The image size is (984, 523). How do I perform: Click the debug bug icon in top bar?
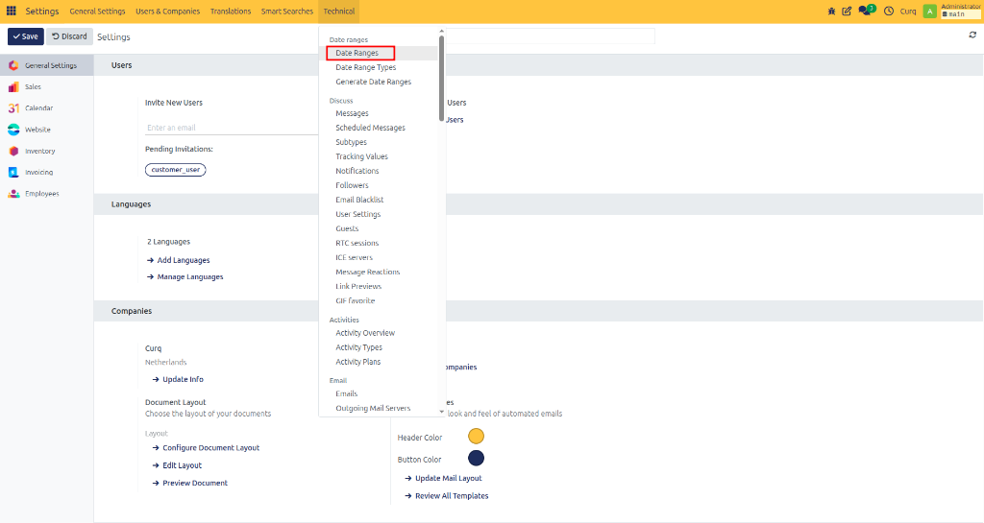(831, 12)
